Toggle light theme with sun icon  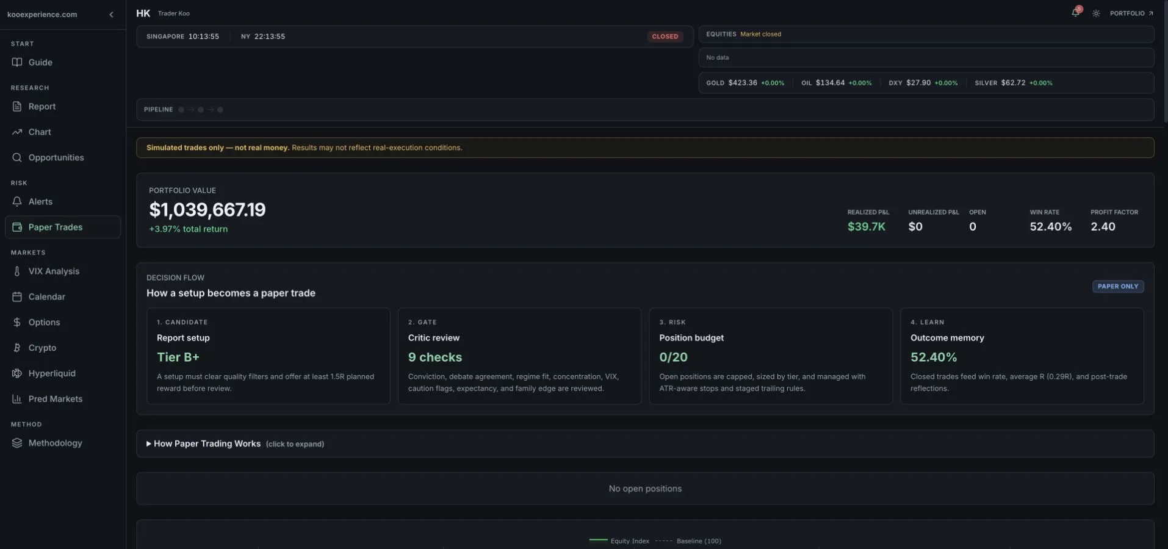tap(1096, 13)
